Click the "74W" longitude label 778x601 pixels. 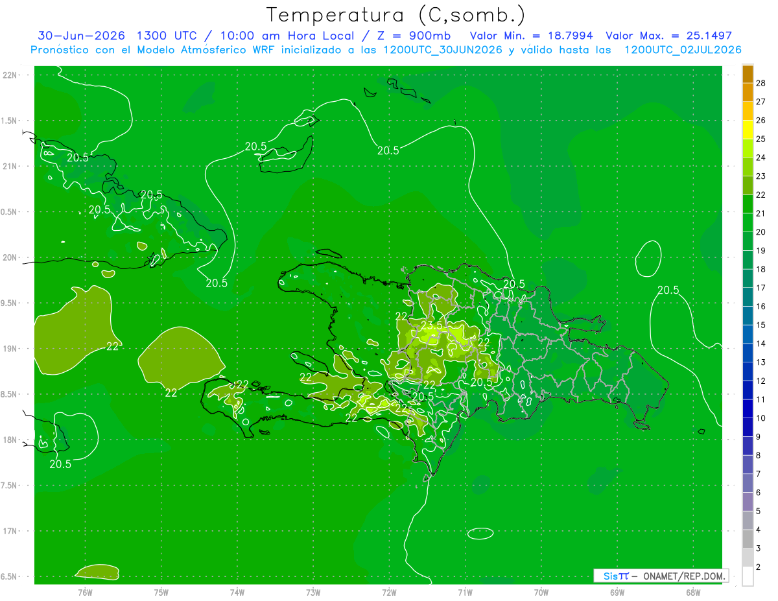coord(237,592)
